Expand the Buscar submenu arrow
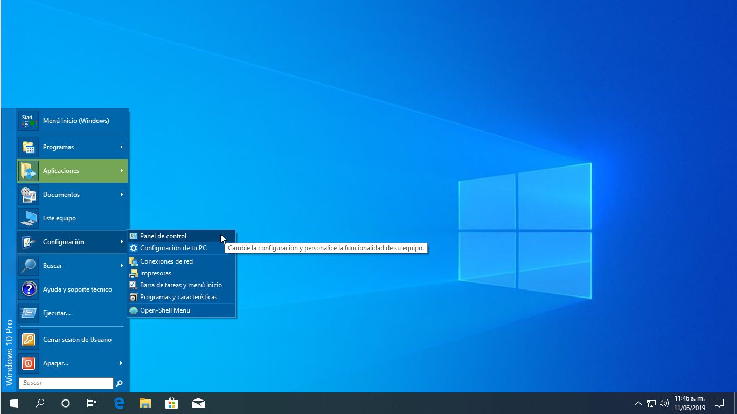This screenshot has height=414, width=737. [122, 266]
